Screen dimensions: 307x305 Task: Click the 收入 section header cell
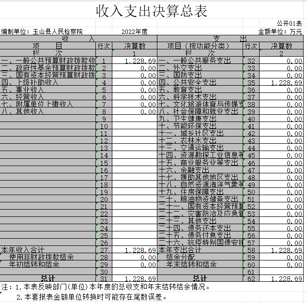tap(78, 39)
